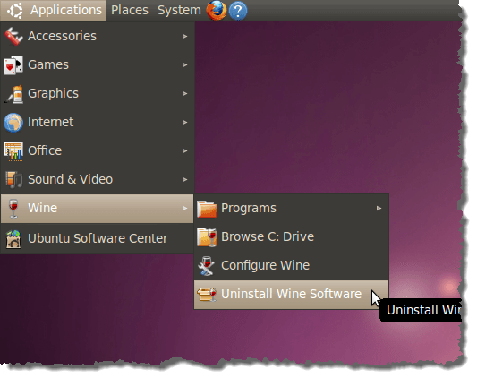Viewport: 477px width, 378px height.
Task: Select Sound & Video menu entry text
Action: 71,179
